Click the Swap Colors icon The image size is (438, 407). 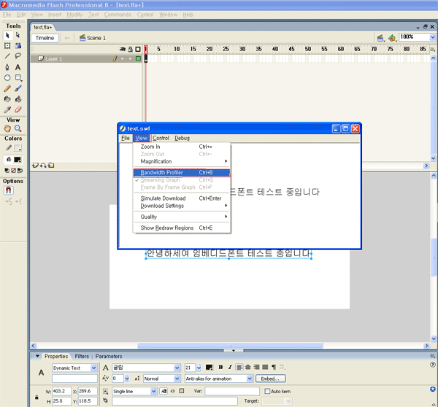(20, 170)
